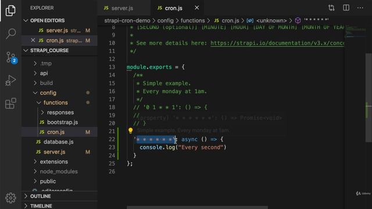Click config in the breadcrumb path
Image resolution: width=372 pixels, height=209 pixels.
pos(165,21)
